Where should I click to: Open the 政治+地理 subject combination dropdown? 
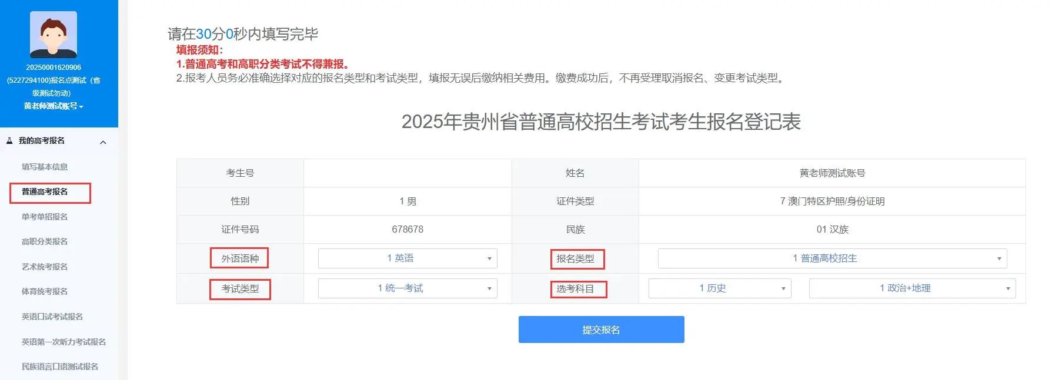tap(912, 288)
